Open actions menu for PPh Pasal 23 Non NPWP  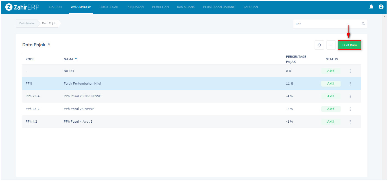[x=350, y=96]
